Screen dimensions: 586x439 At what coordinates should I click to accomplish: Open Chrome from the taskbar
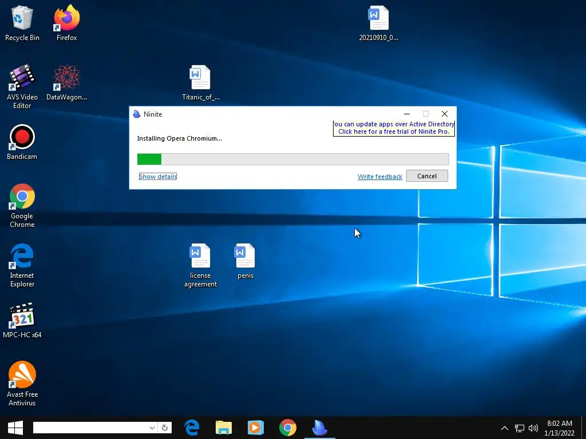(x=287, y=428)
